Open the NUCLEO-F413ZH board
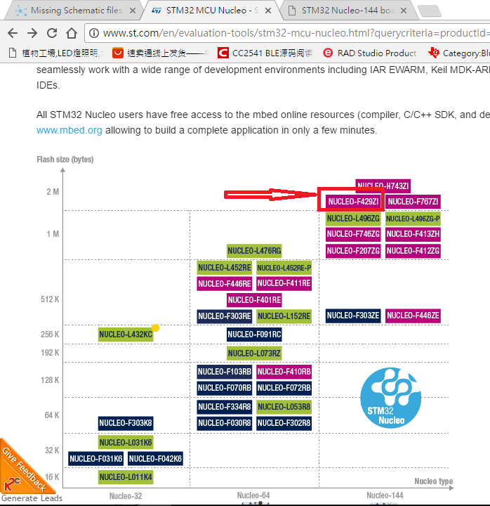 click(x=413, y=234)
